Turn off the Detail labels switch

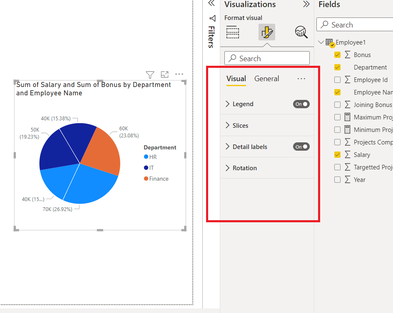coord(301,147)
